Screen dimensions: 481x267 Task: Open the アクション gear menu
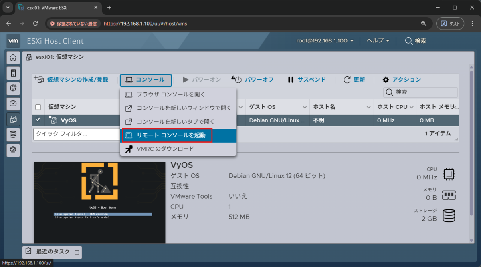pos(402,80)
